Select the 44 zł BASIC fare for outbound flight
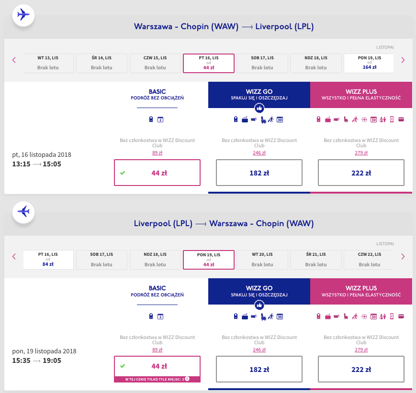The image size is (416, 393). (157, 173)
